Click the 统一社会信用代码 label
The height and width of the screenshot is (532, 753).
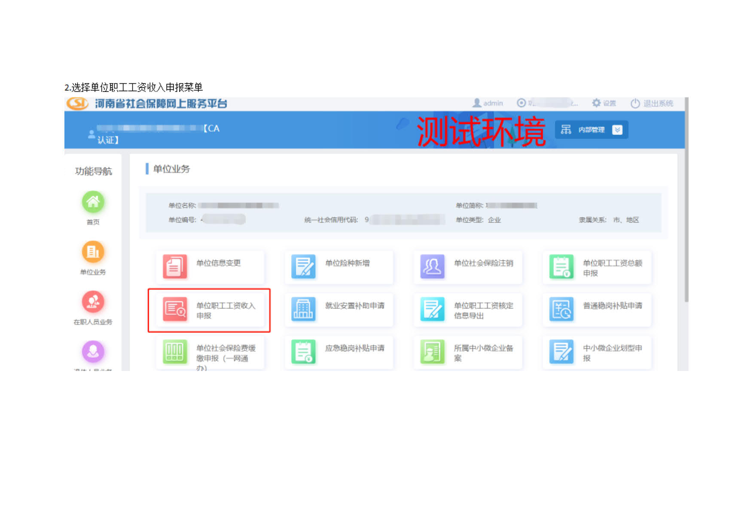pyautogui.click(x=331, y=220)
